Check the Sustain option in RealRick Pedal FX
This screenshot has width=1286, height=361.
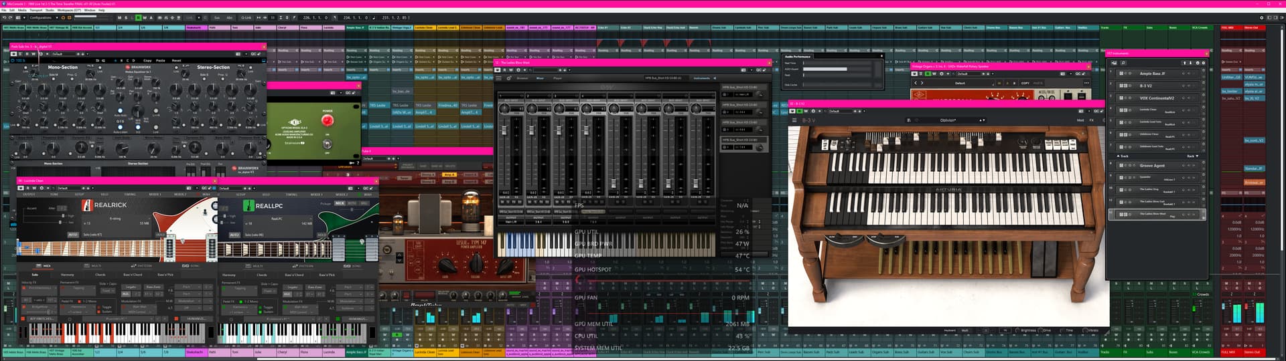click(99, 312)
